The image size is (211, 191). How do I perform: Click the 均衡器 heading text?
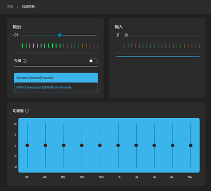tap(18, 111)
